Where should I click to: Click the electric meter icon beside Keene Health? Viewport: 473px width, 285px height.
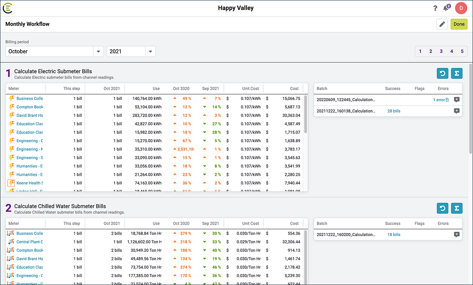11,183
